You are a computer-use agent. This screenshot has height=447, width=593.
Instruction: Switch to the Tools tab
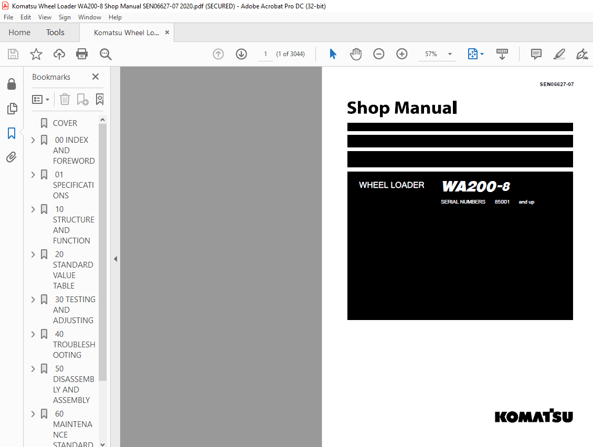[55, 32]
